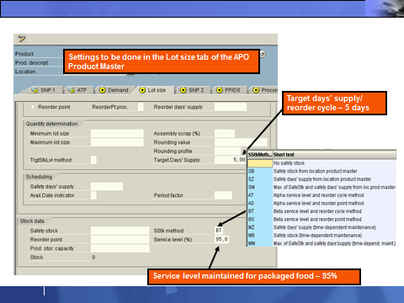This screenshot has width=404, height=303.
Task: Click the pencil edit icon in toolbar
Action: click(22, 39)
